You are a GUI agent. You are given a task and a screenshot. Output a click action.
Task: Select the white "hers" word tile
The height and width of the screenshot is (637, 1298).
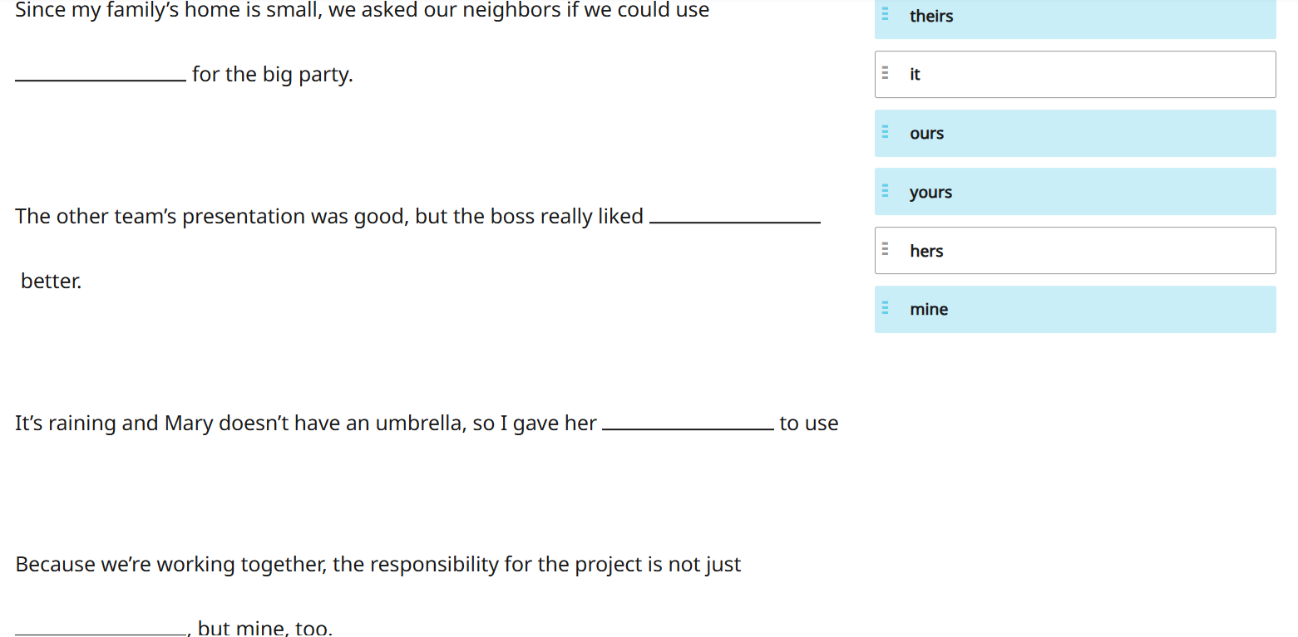[1074, 251]
